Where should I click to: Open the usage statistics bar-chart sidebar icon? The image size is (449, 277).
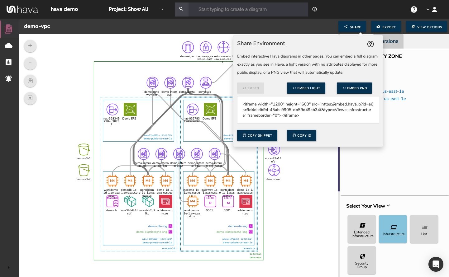click(8, 62)
